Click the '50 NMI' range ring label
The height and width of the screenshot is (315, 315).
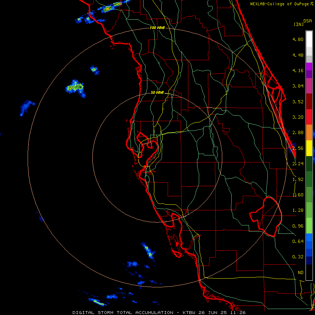point(157,93)
